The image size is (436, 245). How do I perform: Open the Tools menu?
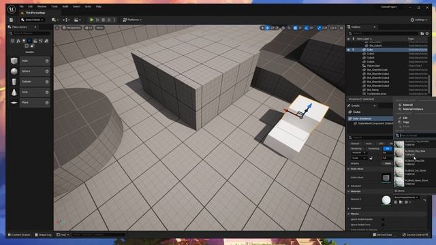click(x=54, y=6)
